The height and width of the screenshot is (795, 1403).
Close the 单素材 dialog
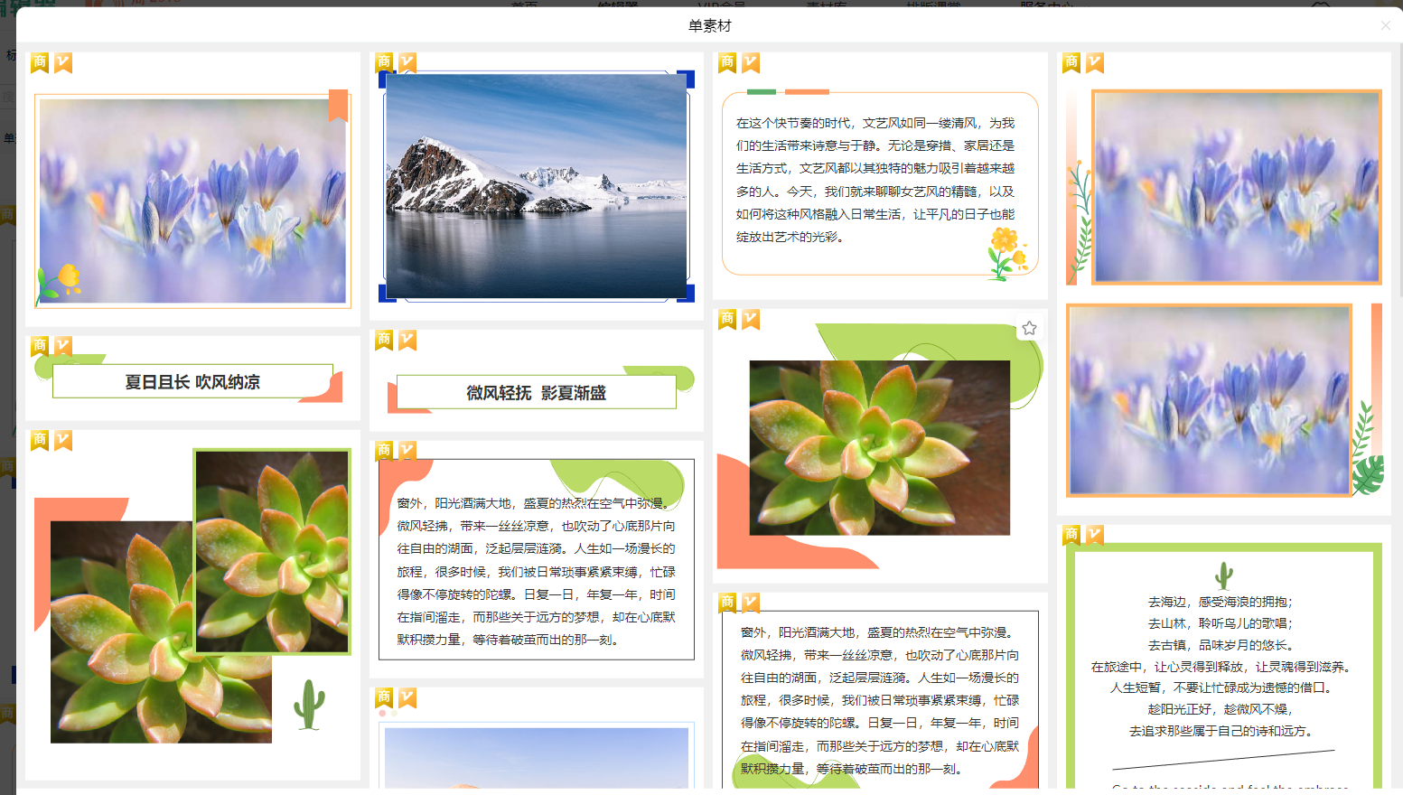point(1385,26)
